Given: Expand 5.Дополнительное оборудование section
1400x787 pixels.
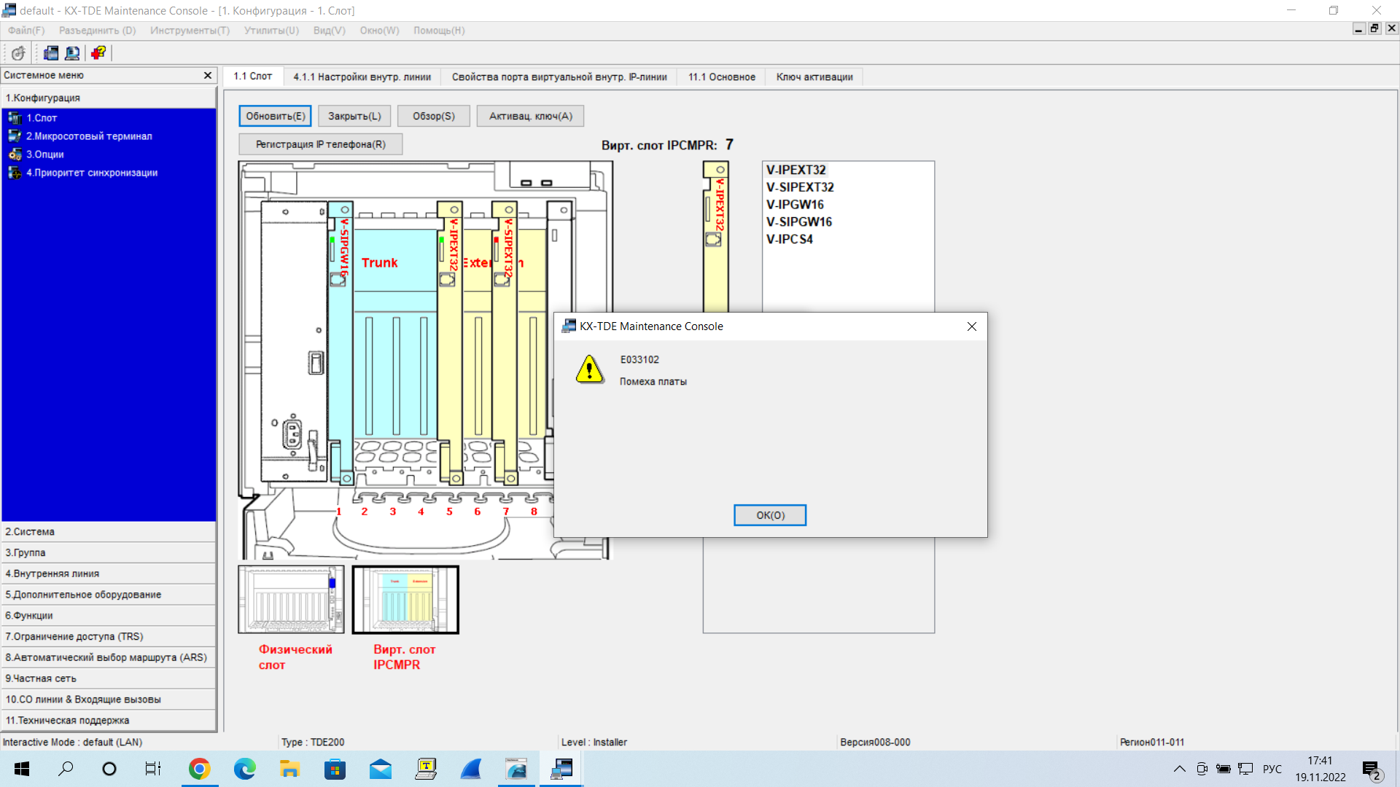Looking at the screenshot, I should click(x=109, y=595).
